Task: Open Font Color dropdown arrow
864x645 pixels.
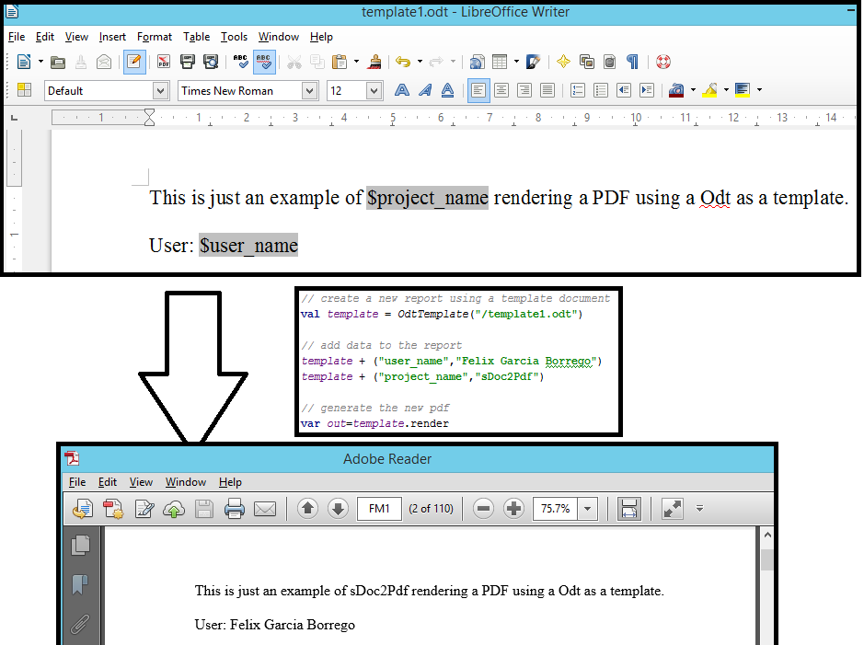Action: tap(693, 90)
